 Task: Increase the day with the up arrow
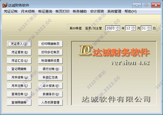coord(149,27)
